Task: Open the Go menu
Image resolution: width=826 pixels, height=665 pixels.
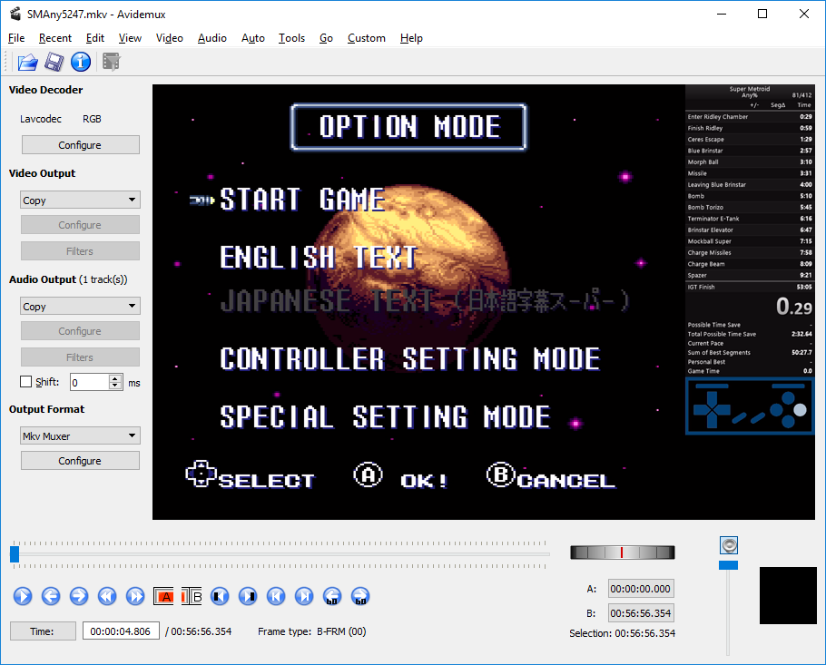Action: pos(326,38)
